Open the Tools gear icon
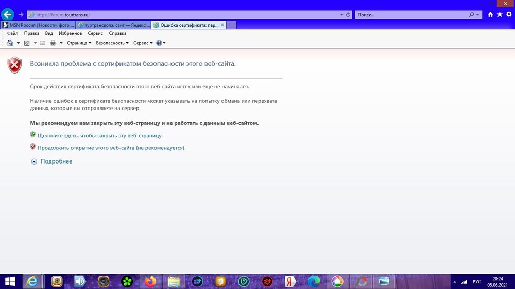 click(509, 15)
